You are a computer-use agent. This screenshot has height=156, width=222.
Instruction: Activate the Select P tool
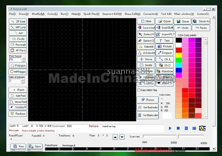click(146, 34)
